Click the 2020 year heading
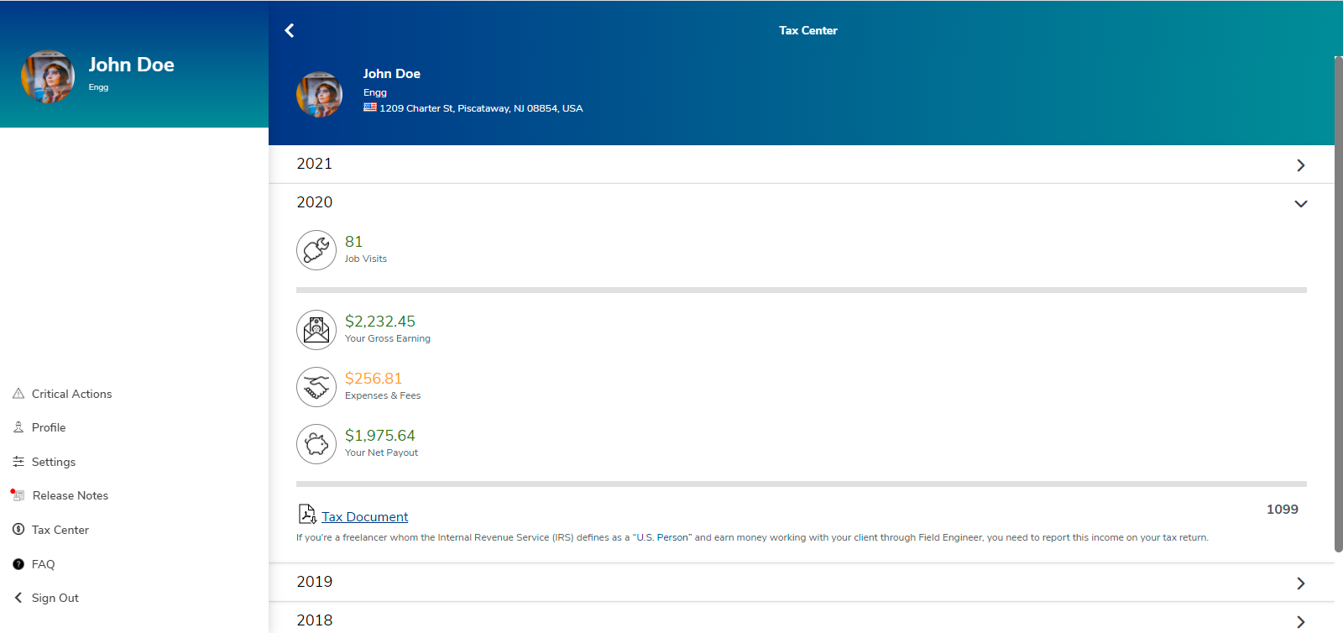 coord(315,202)
